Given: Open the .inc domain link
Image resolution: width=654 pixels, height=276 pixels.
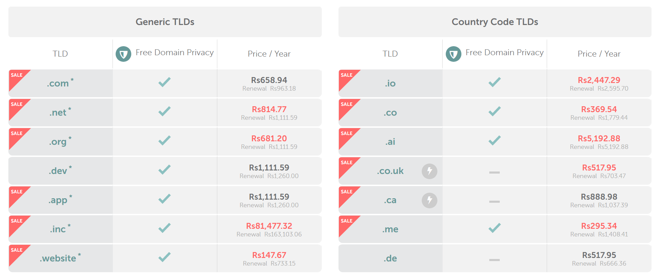Looking at the screenshot, I should [58, 229].
